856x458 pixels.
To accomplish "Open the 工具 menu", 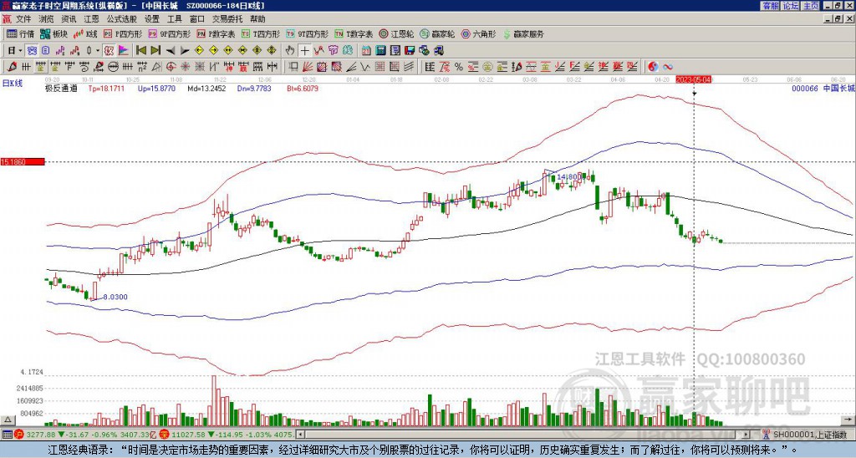I will tap(175, 19).
